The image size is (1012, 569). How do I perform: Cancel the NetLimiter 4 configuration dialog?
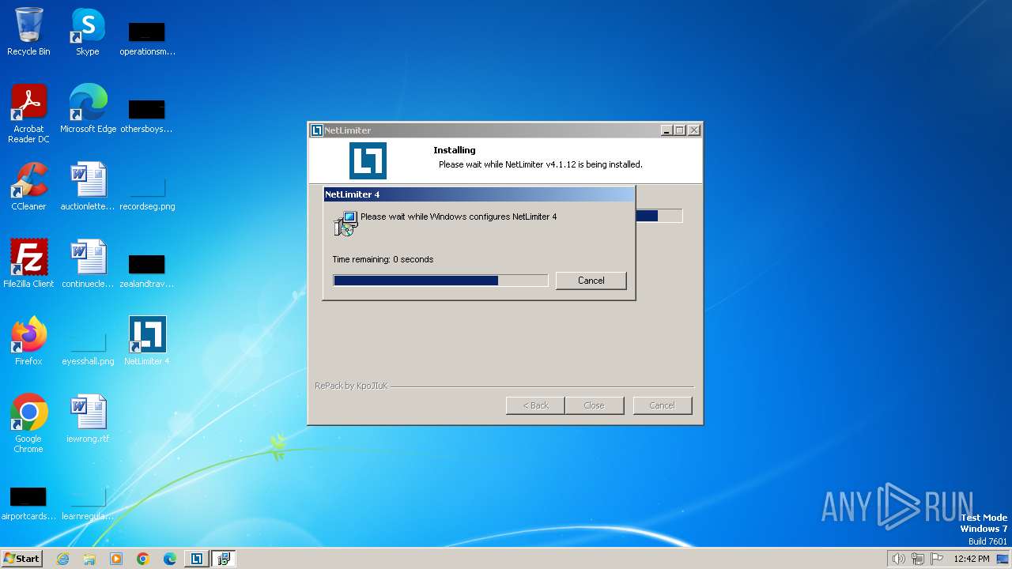pos(591,281)
